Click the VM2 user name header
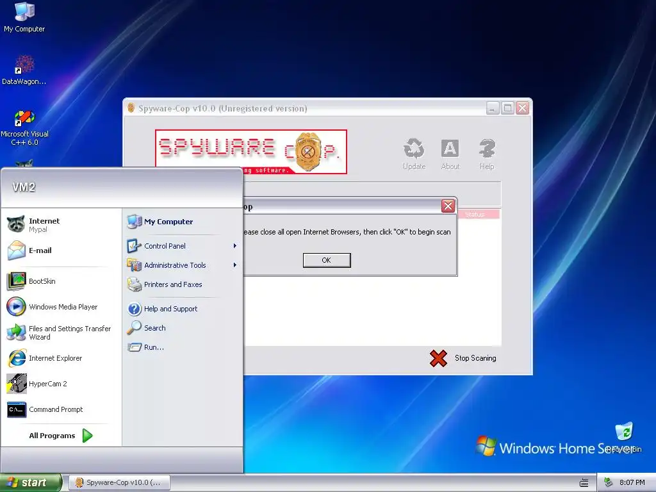Screen dimensions: 656x492 tap(24, 187)
